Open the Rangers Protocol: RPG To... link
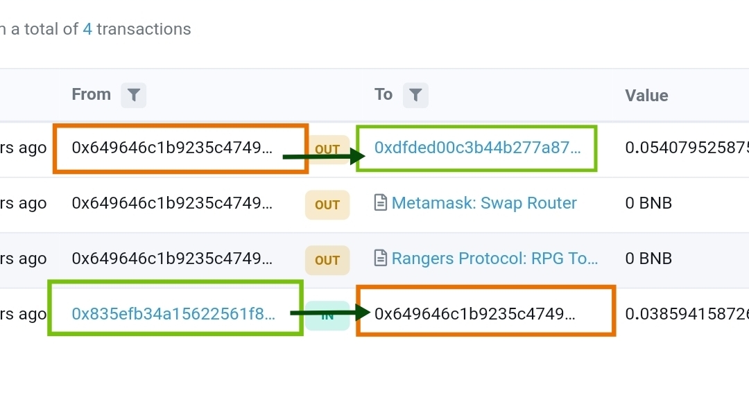The height and width of the screenshot is (420, 749). (494, 259)
